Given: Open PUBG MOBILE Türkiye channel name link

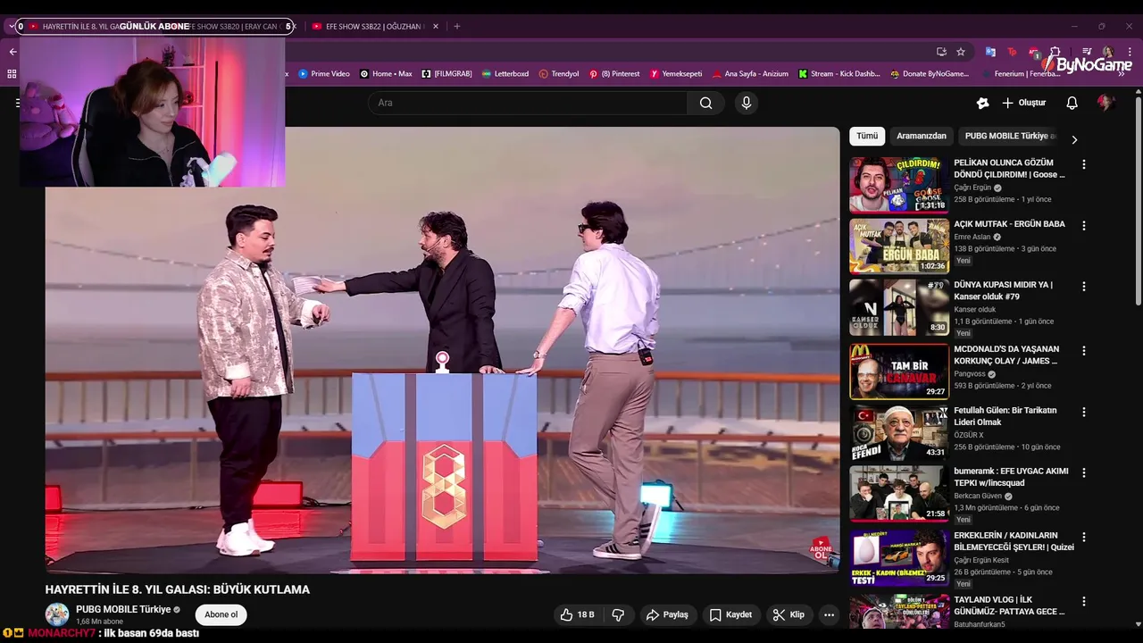Looking at the screenshot, I should click(123, 609).
